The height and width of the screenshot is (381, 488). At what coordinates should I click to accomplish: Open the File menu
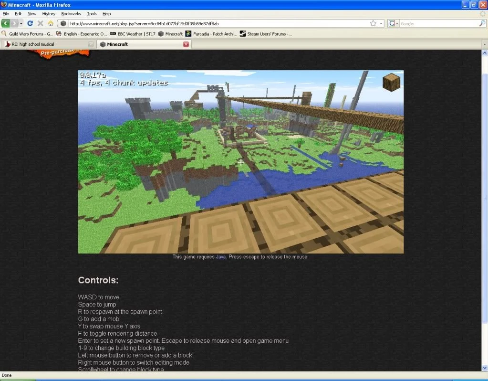pyautogui.click(x=6, y=14)
